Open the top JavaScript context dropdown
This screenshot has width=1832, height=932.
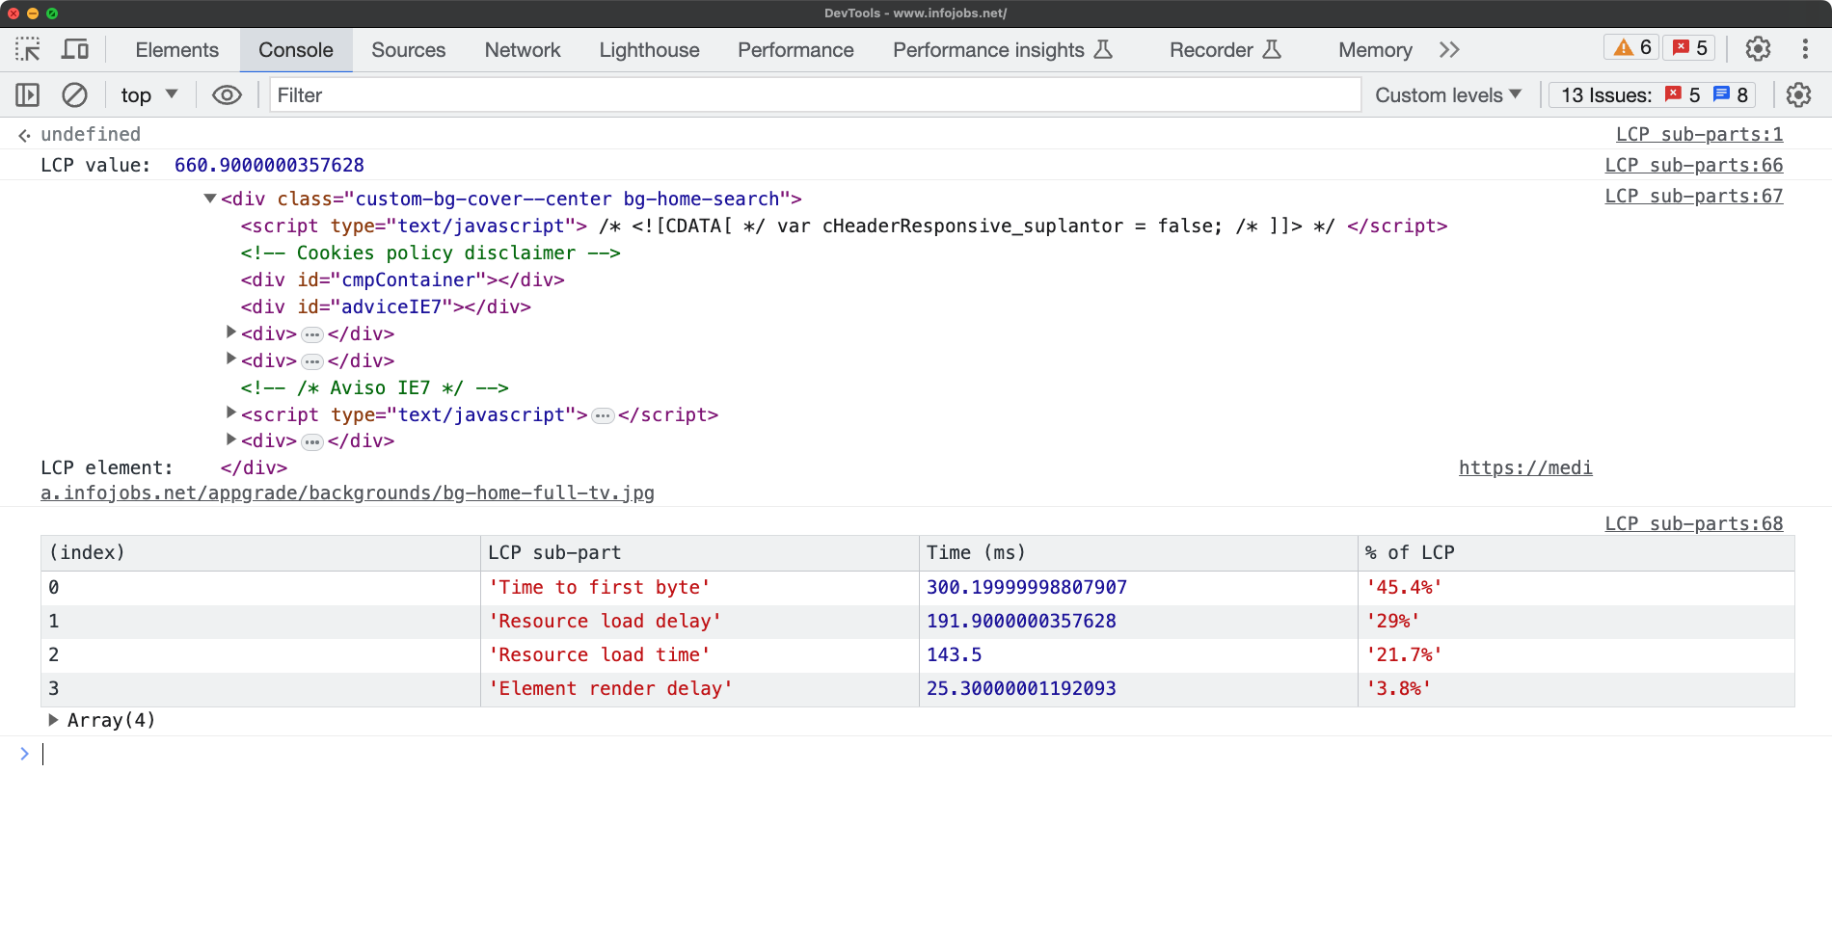[x=149, y=94]
